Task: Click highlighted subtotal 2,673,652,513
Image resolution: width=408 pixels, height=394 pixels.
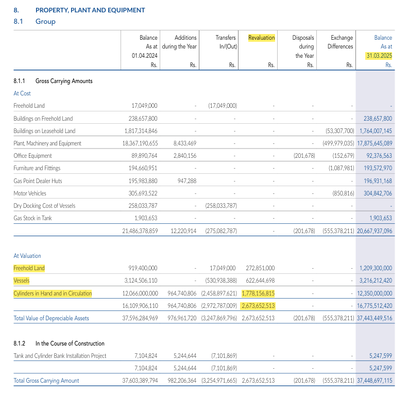Action: tap(258, 306)
